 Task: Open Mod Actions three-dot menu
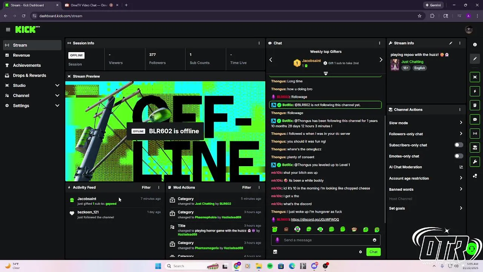click(259, 187)
